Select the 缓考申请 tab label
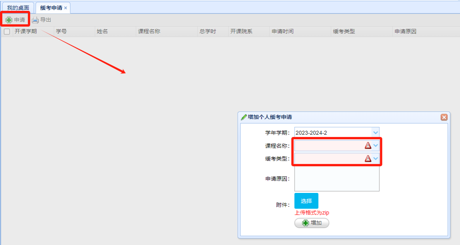The image size is (460, 245). (51, 8)
